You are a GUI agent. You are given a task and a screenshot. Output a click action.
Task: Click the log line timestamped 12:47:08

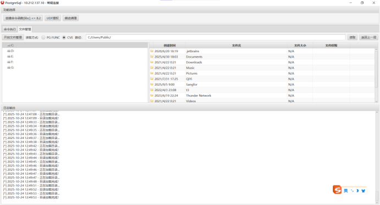pos(31,114)
